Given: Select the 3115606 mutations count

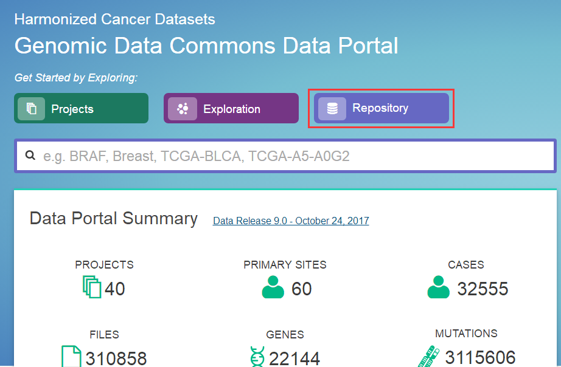Looking at the screenshot, I should 480,357.
